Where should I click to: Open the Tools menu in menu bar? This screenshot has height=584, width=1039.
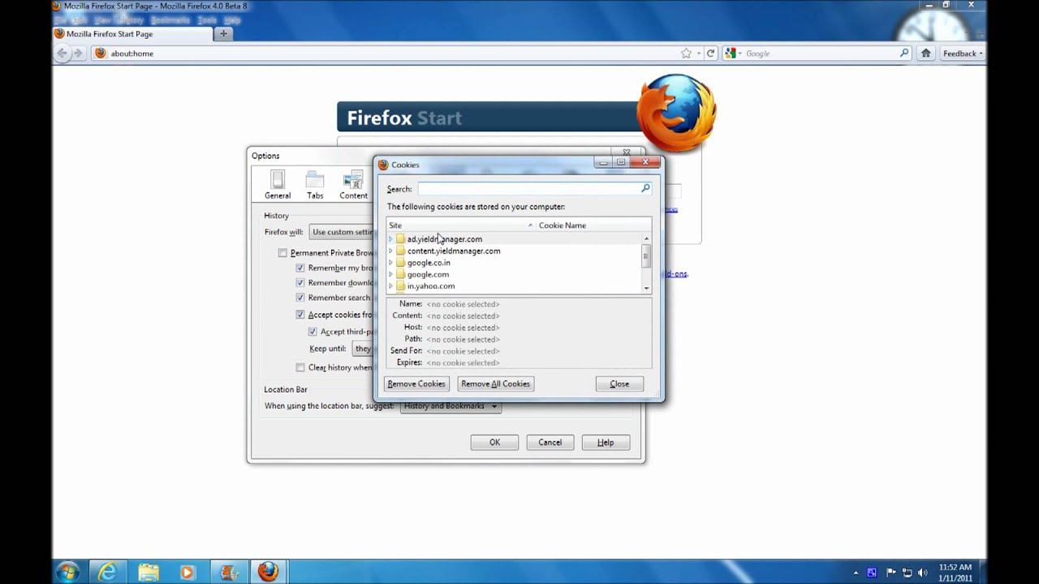pyautogui.click(x=207, y=19)
